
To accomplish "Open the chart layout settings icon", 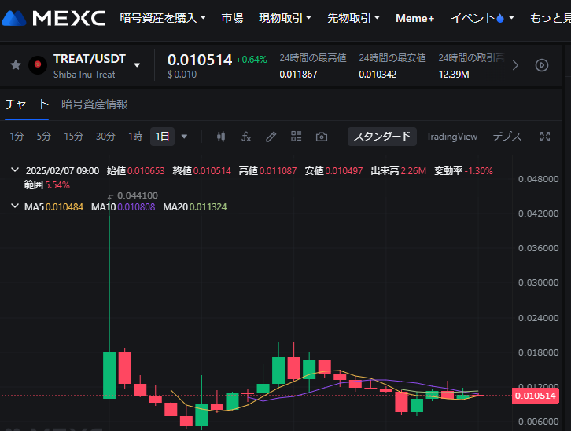I will (296, 137).
